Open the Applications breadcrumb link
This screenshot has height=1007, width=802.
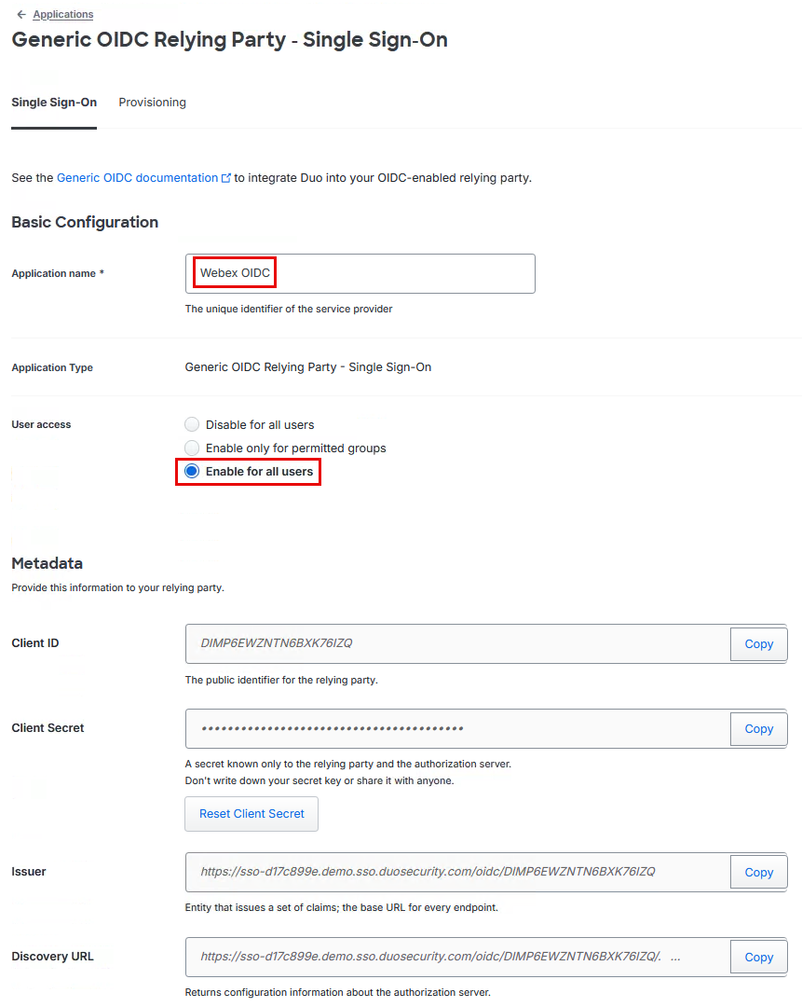click(x=62, y=15)
